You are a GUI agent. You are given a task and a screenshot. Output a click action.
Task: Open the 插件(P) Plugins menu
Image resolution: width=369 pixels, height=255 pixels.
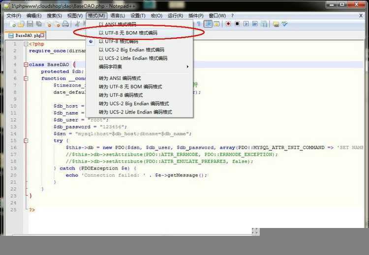(x=196, y=16)
